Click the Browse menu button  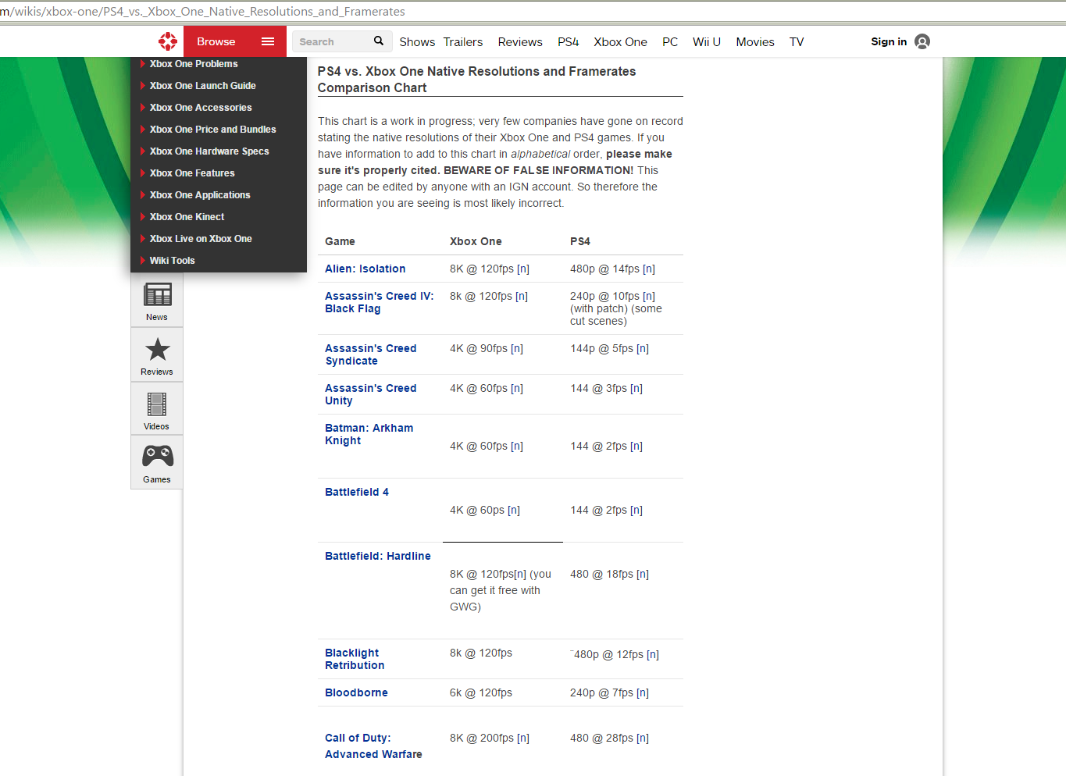point(235,41)
